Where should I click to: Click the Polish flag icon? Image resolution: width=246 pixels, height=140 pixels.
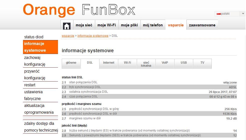click(x=218, y=14)
